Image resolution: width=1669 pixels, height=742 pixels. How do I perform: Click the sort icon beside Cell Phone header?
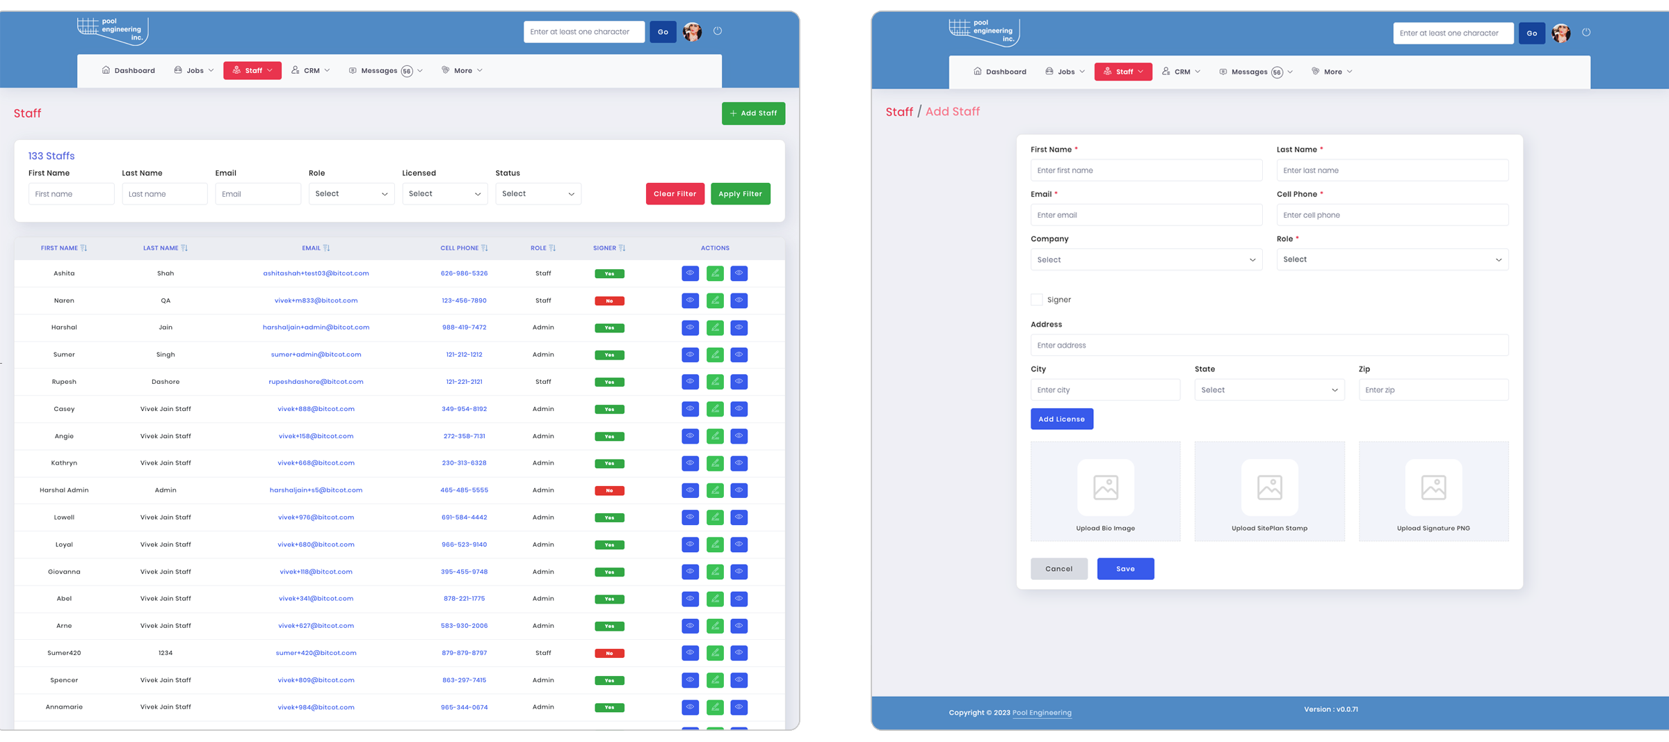point(485,248)
